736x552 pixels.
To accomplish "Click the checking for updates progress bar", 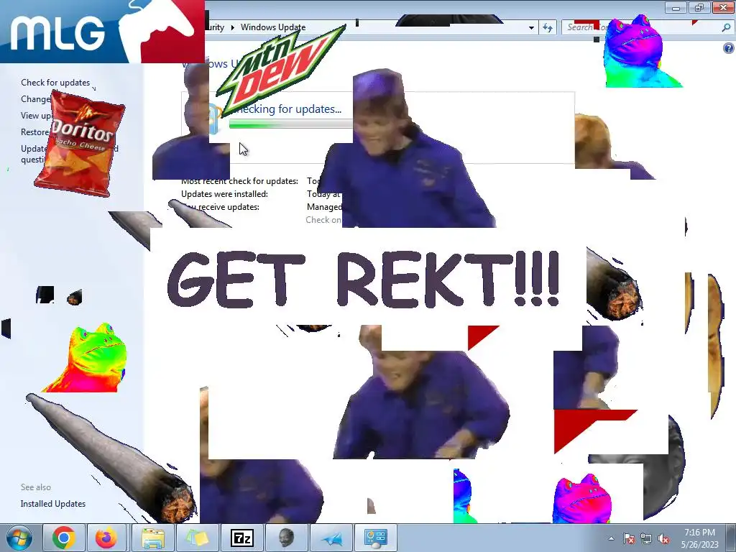I will point(291,124).
